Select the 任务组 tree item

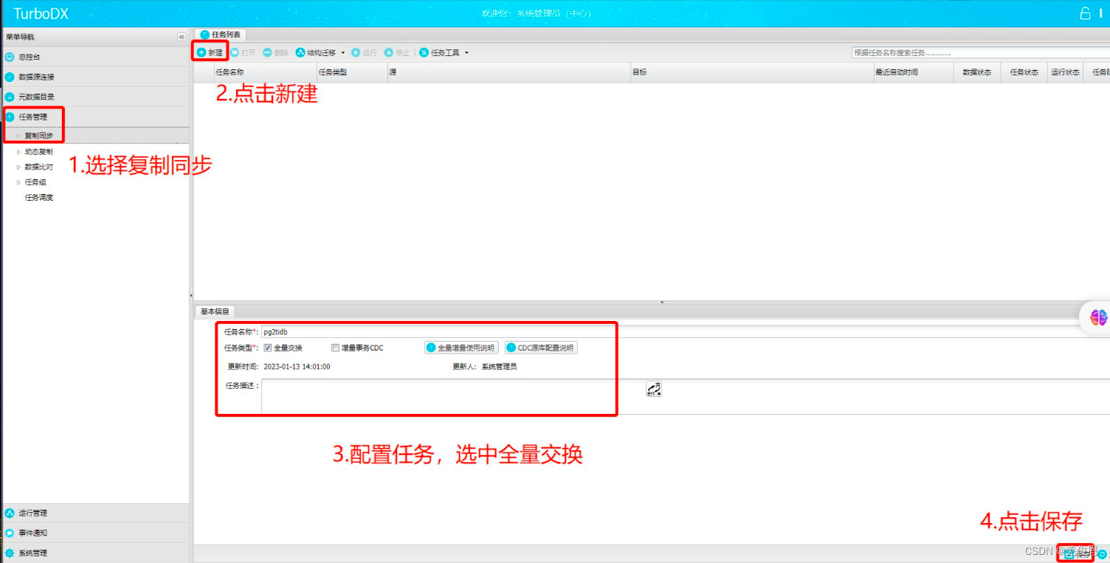click(35, 182)
